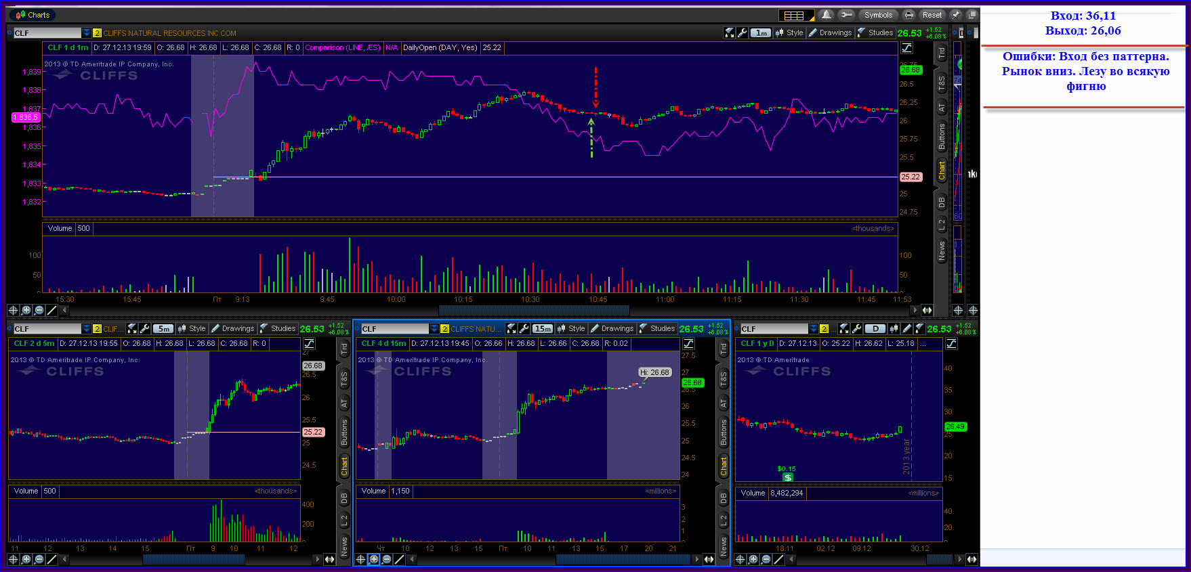Open chart settings wrench in main chart toolbar
Screen dimensions: 1191x572
(x=743, y=32)
